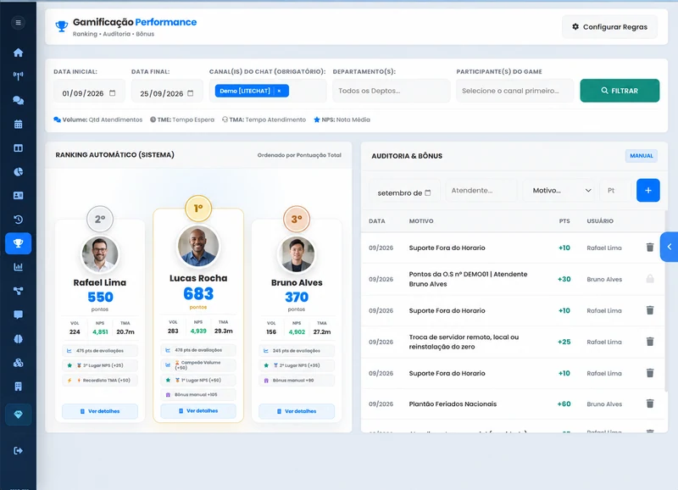Select the trophy gamification icon in sidebar
This screenshot has height=490, width=678.
tap(18, 243)
